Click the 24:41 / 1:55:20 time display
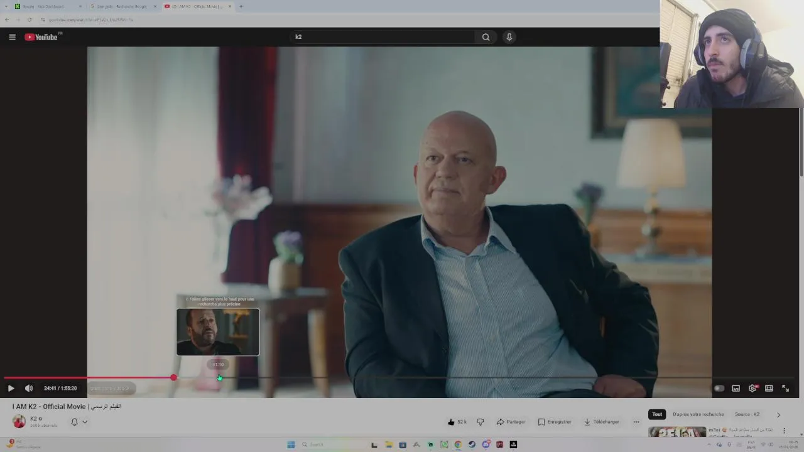The height and width of the screenshot is (452, 804). [x=60, y=388]
